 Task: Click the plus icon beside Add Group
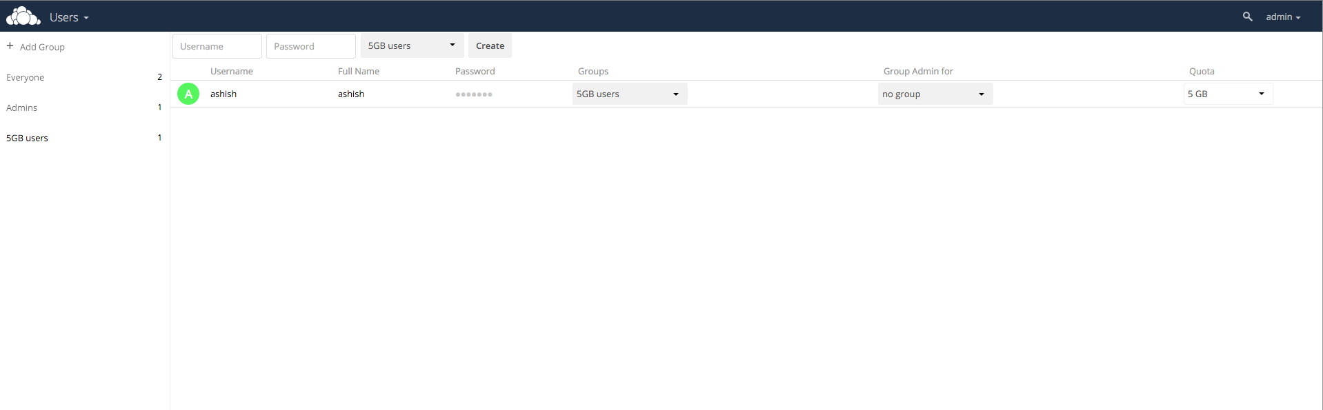(x=10, y=46)
